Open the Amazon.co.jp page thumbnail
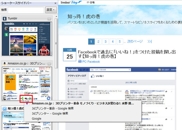This screenshot has height=130, width=182. 27,84
